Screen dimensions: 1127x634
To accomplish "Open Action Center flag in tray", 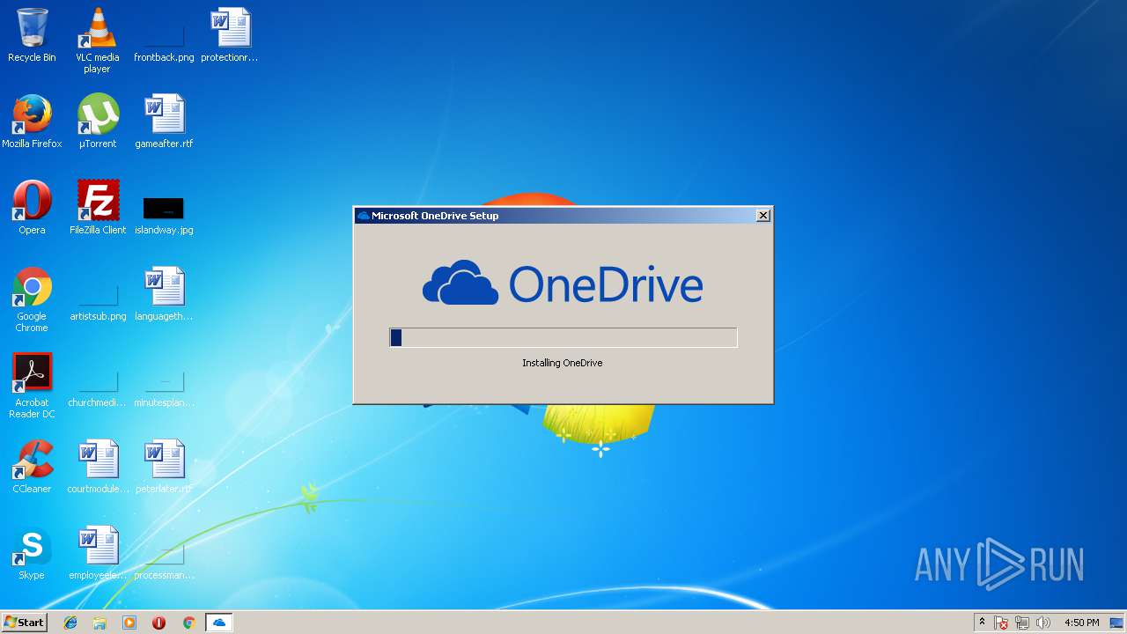I will point(1001,623).
